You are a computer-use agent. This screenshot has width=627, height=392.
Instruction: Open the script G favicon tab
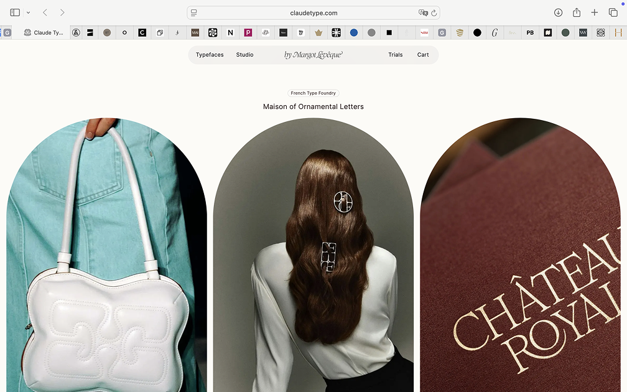[495, 33]
